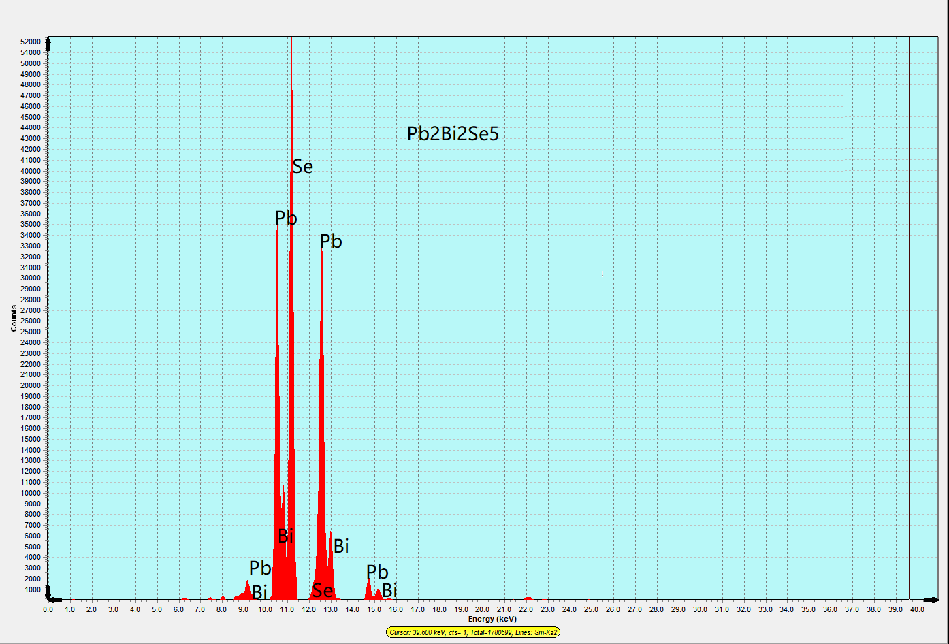Screen dimensions: 949x644
Task: Click the small red peak near 22 keV
Action: (528, 598)
